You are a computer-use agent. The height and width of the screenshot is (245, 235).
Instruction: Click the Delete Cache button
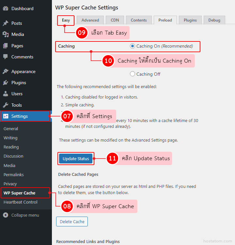point(72,222)
